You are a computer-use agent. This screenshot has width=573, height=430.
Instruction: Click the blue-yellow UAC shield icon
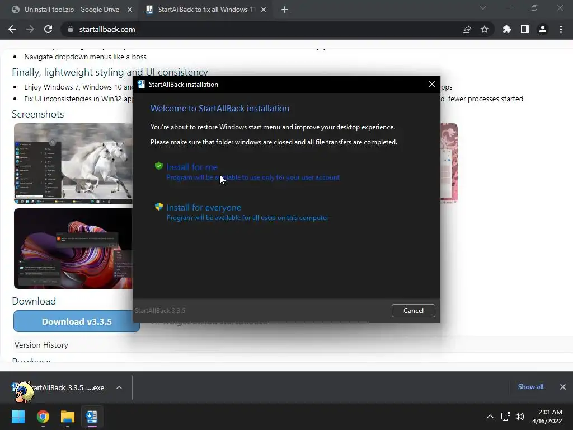(x=158, y=207)
